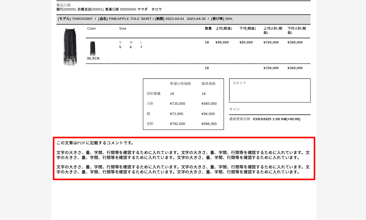Click the 下代(税抜) column header
This screenshot has height=220, width=366.
point(248,28)
